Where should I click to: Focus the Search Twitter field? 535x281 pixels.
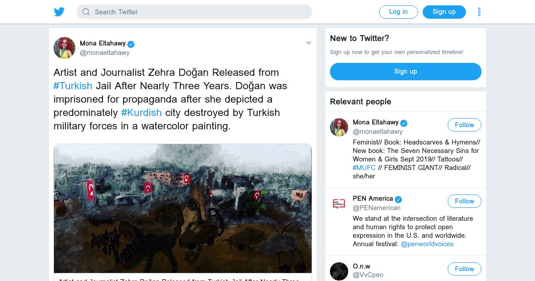tap(201, 12)
